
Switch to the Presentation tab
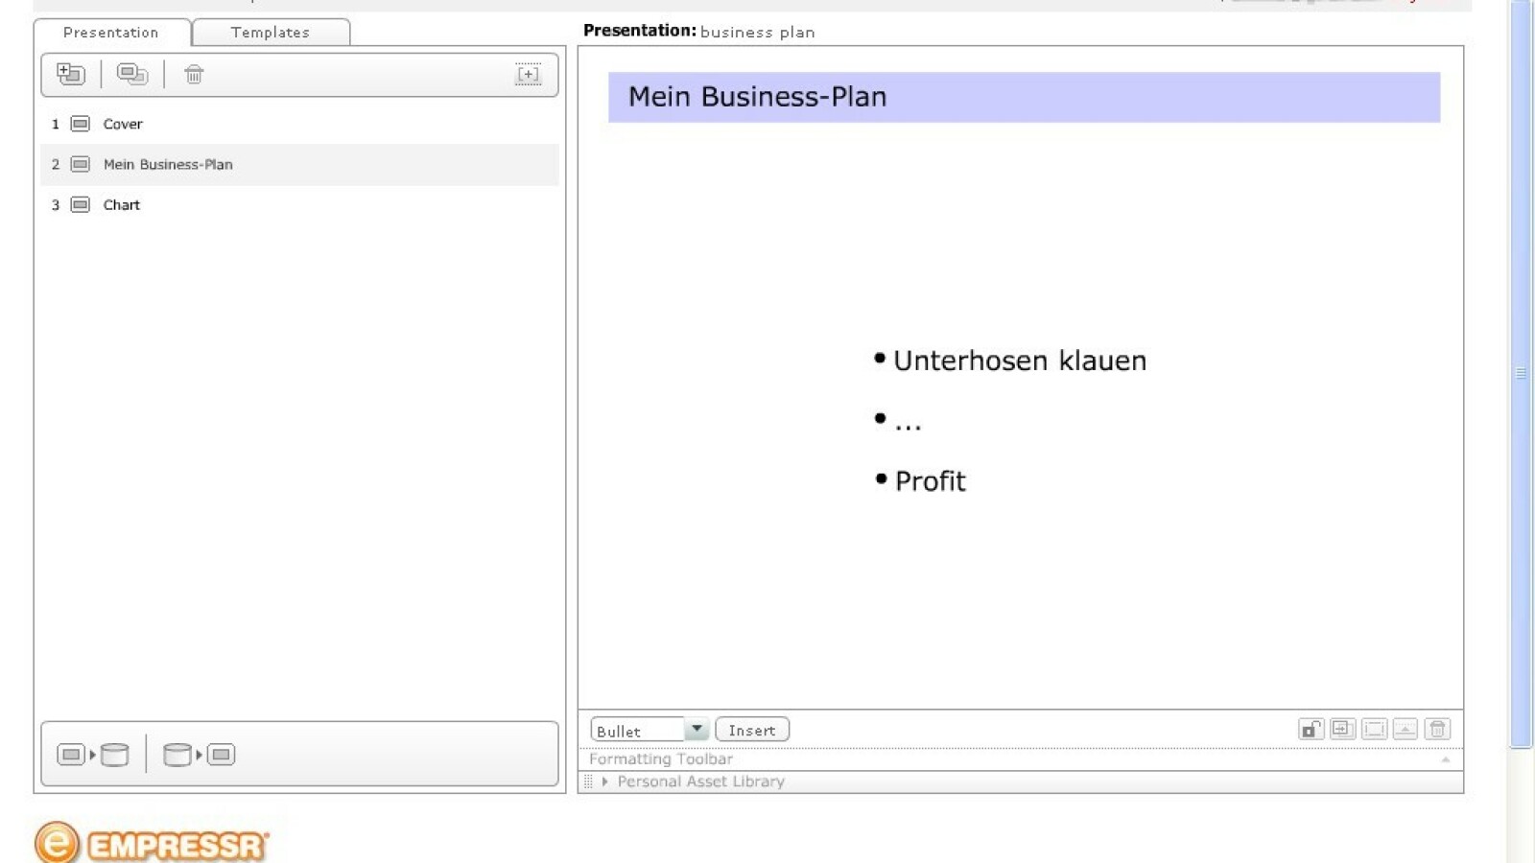[x=111, y=33]
